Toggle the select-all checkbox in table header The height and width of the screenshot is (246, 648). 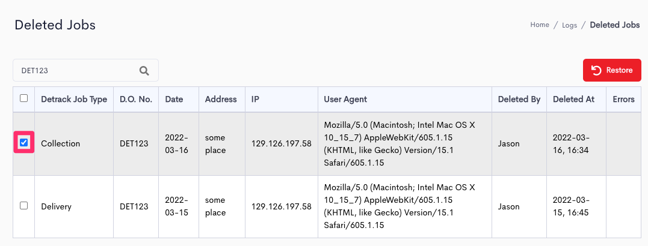click(24, 98)
